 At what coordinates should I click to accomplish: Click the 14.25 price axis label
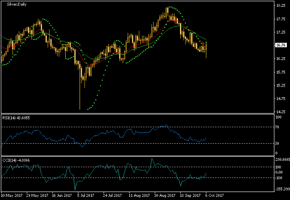[281, 112]
